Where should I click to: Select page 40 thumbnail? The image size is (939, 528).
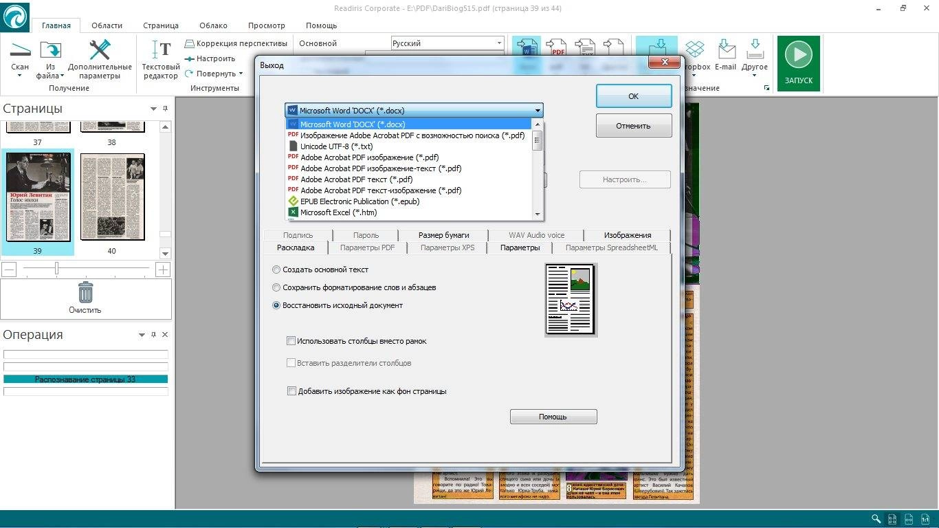[112, 197]
